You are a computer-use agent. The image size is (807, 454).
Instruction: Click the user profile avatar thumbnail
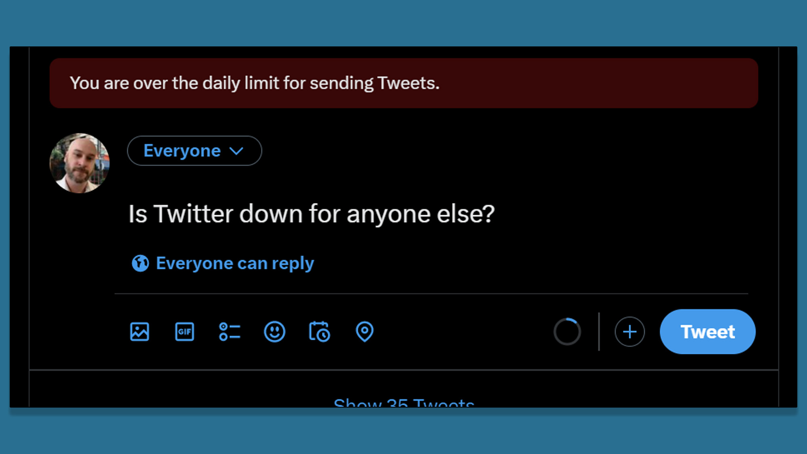tap(79, 162)
